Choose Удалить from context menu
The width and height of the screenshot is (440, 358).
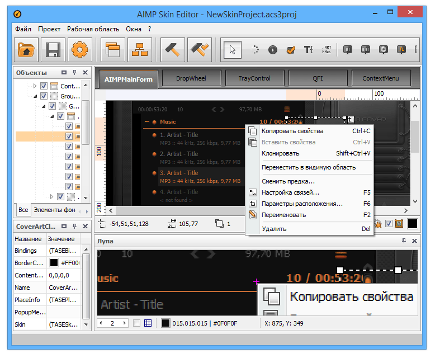(310, 229)
